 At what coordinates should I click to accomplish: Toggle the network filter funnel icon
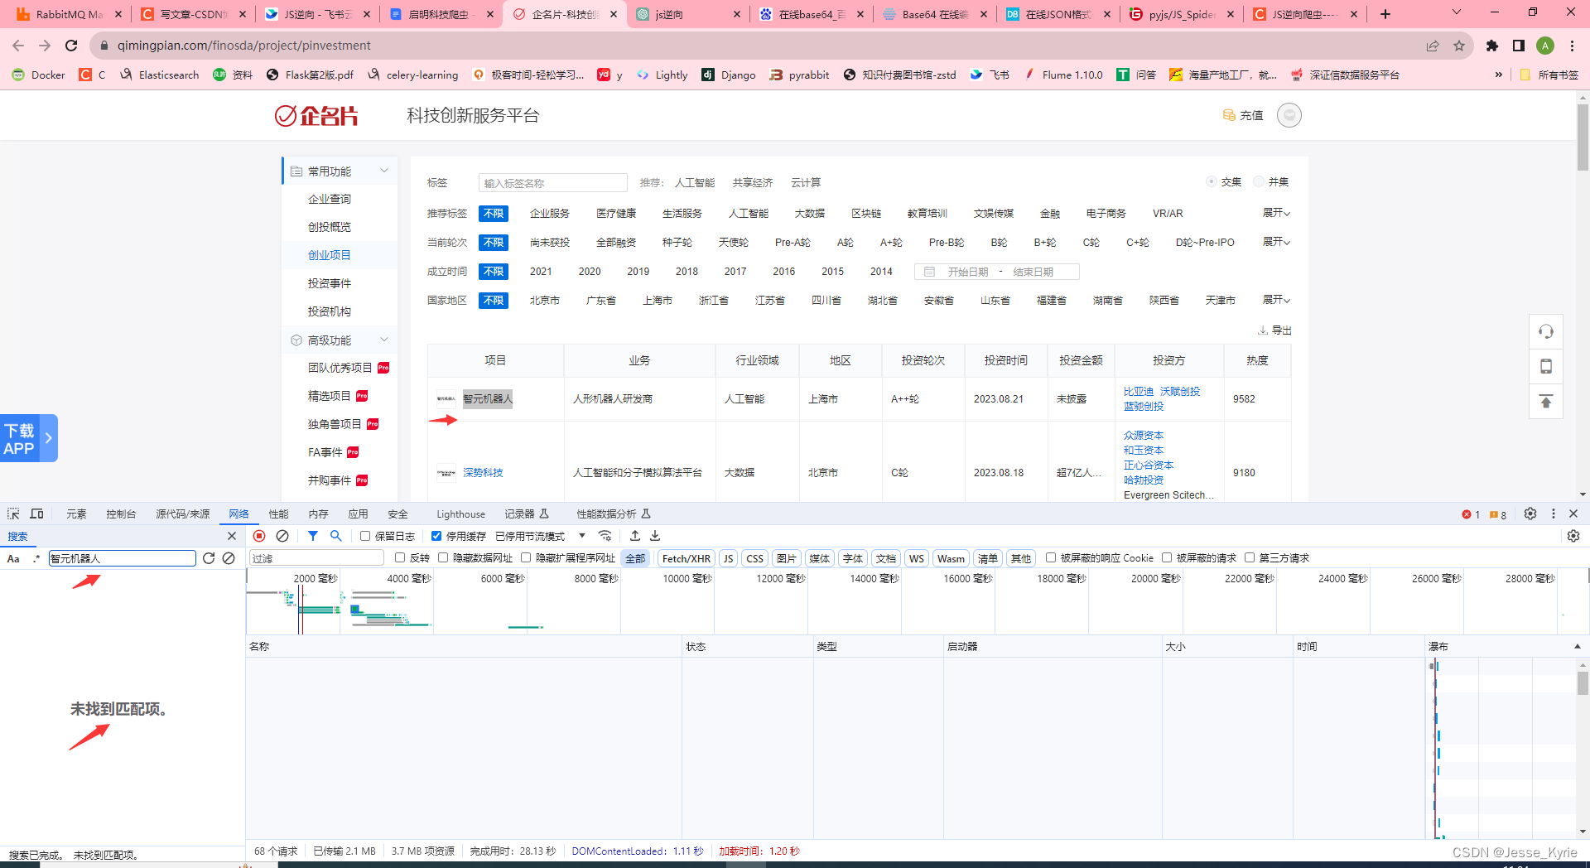313,536
